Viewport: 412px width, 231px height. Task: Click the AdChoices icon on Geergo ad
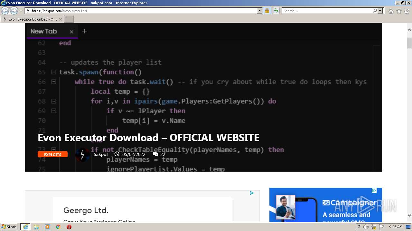pos(252,193)
